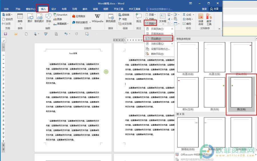Open the 文件 tab
The height and width of the screenshot is (161, 257).
coord(6,9)
